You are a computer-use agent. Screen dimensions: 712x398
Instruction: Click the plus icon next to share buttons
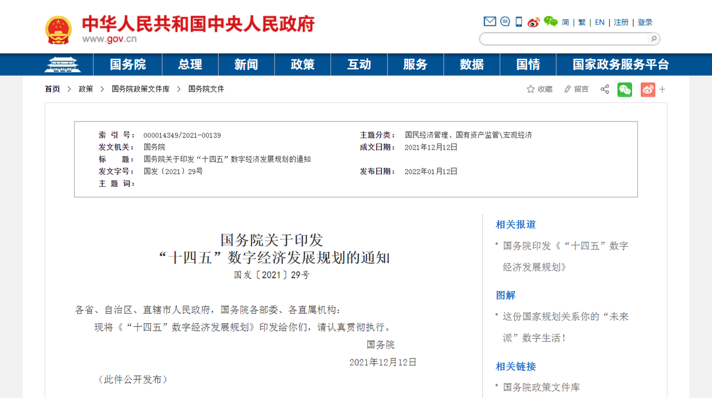[x=662, y=89]
